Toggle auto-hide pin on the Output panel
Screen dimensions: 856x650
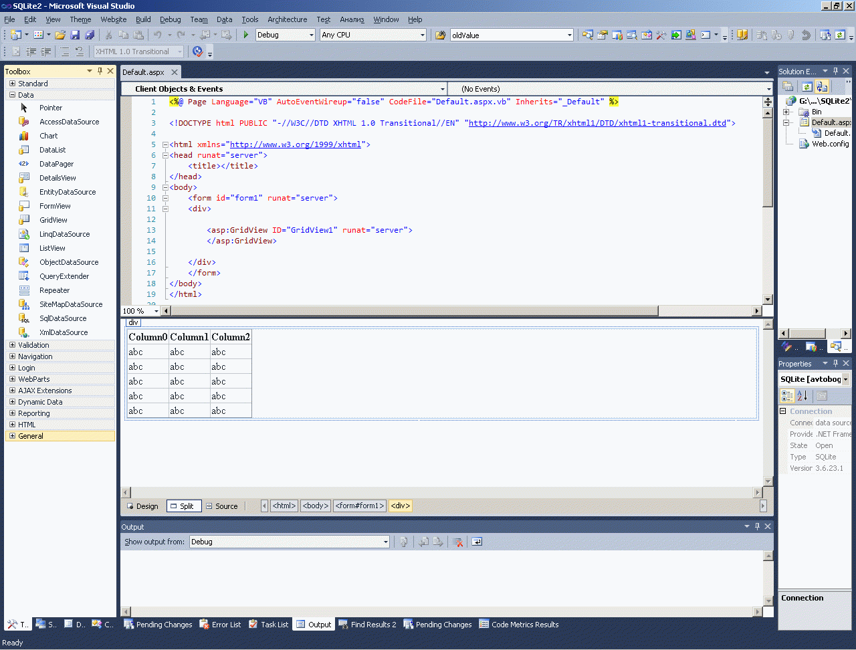[757, 526]
